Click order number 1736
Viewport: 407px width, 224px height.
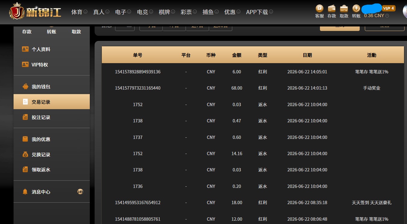point(138,186)
